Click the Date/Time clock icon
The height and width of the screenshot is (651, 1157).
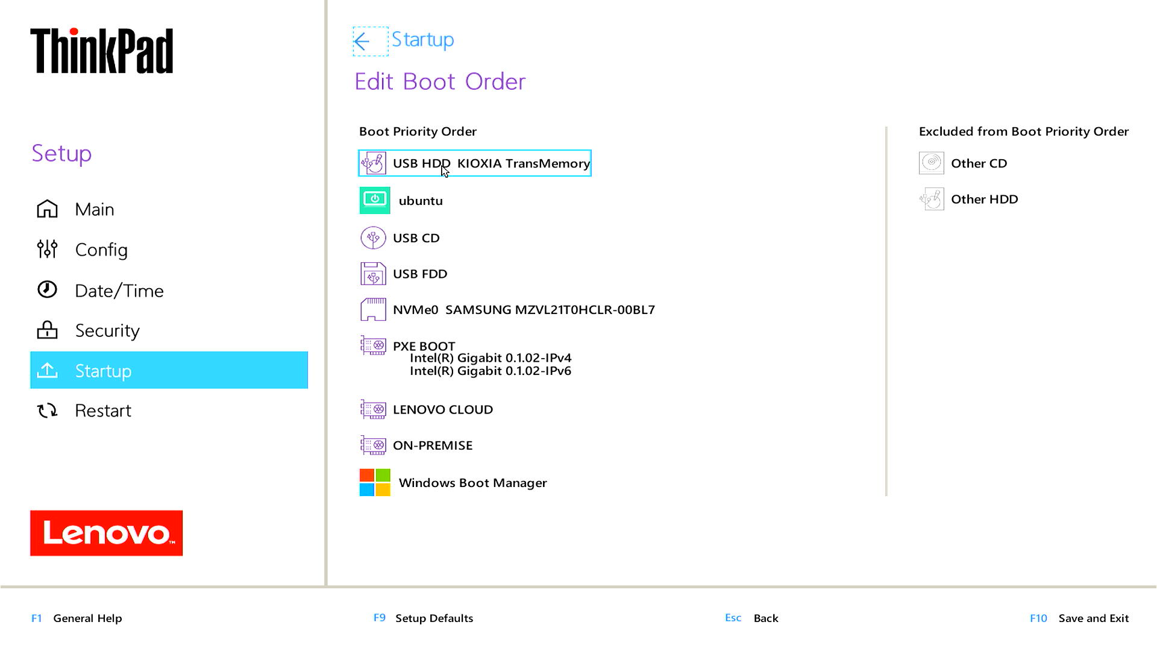(x=47, y=289)
